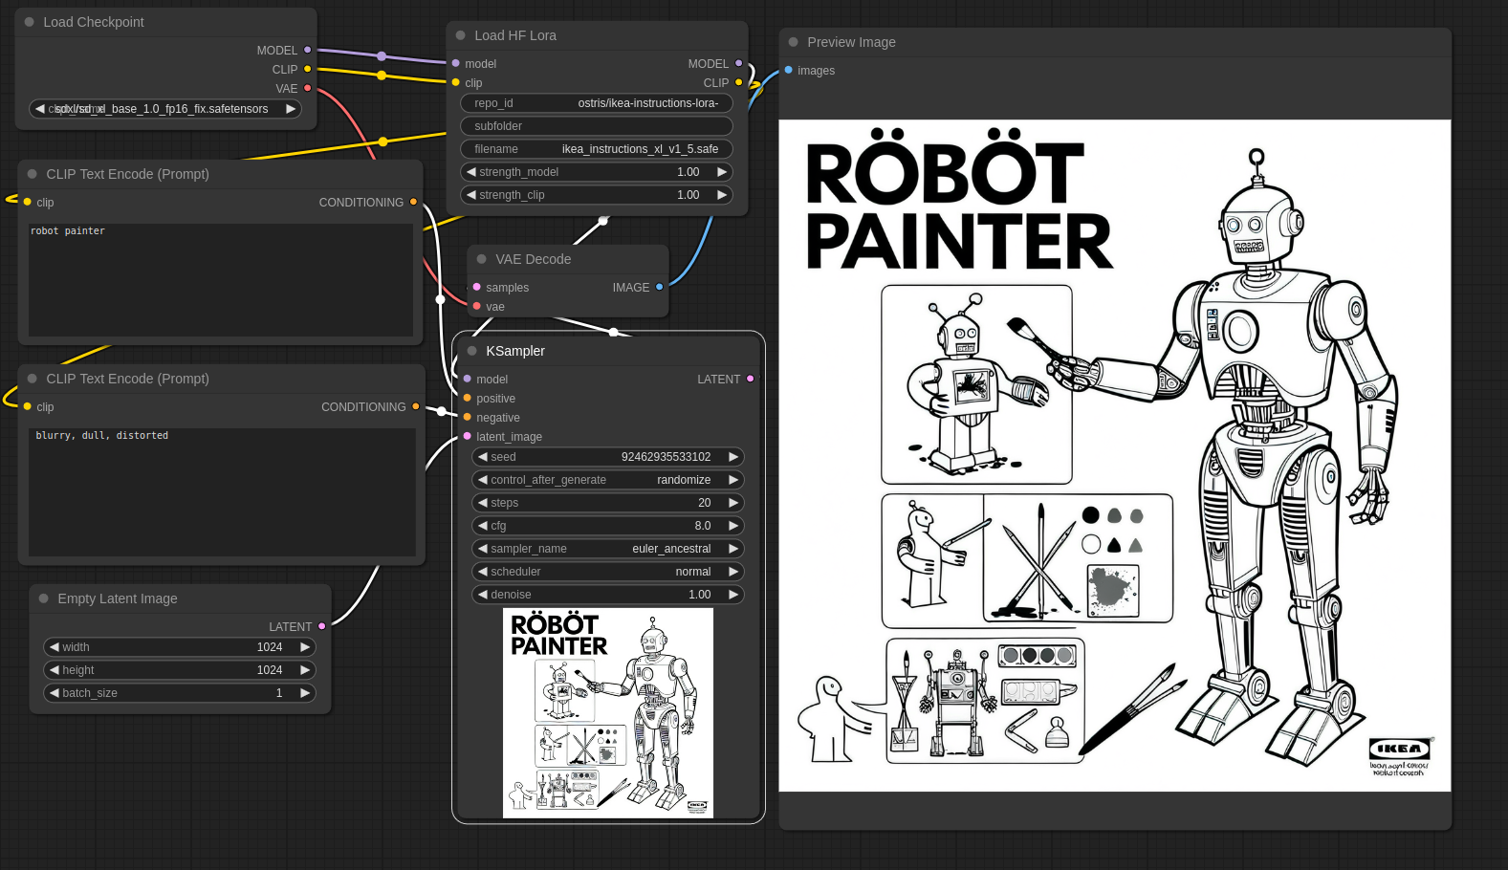Increase width on Empty Latent Image
The height and width of the screenshot is (870, 1508).
coord(305,647)
